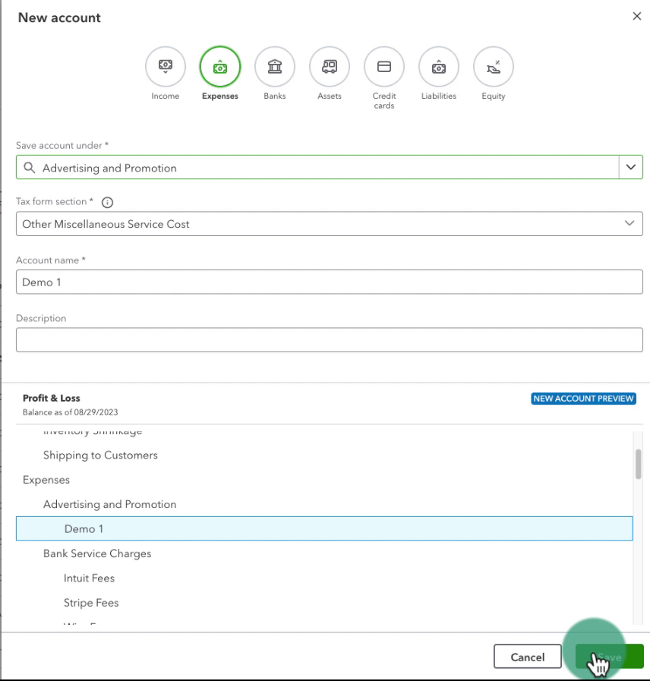Expand the Save account under dropdown arrow
The height and width of the screenshot is (681, 650).
click(x=631, y=167)
